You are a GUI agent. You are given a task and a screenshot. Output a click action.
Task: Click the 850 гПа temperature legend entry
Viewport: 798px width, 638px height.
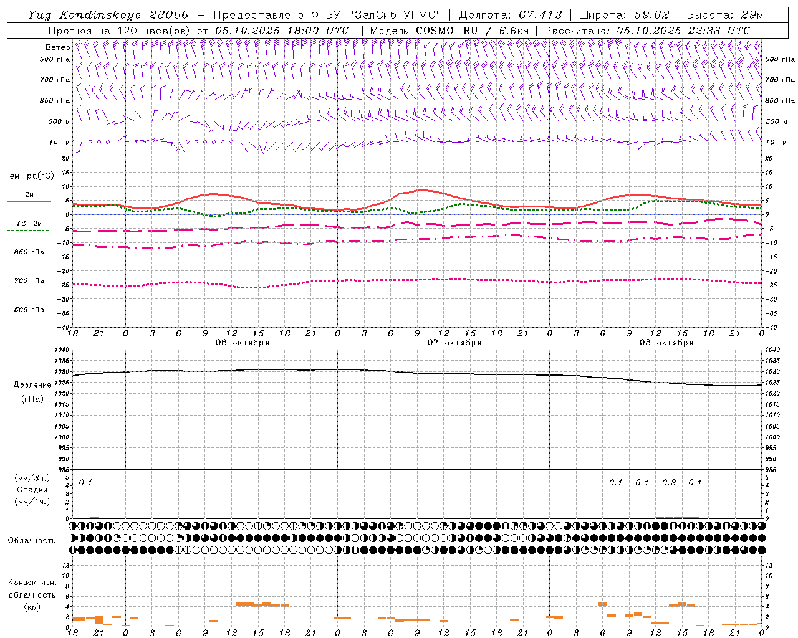[x=29, y=252]
